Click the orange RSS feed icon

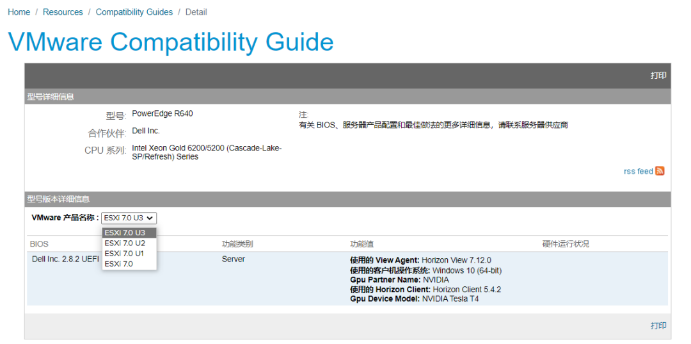point(660,171)
